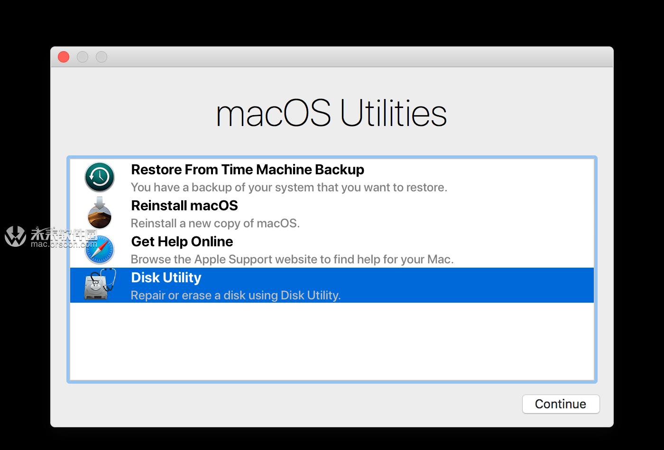The image size is (664, 450).
Task: Click 'Browse the Apple Support website' description
Action: 292,259
